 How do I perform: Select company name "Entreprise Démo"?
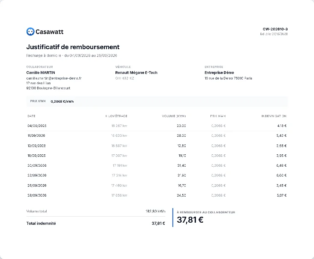[x=219, y=73]
